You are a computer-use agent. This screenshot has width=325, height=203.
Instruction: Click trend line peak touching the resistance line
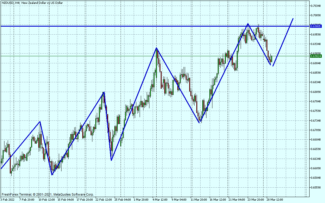tap(248, 24)
